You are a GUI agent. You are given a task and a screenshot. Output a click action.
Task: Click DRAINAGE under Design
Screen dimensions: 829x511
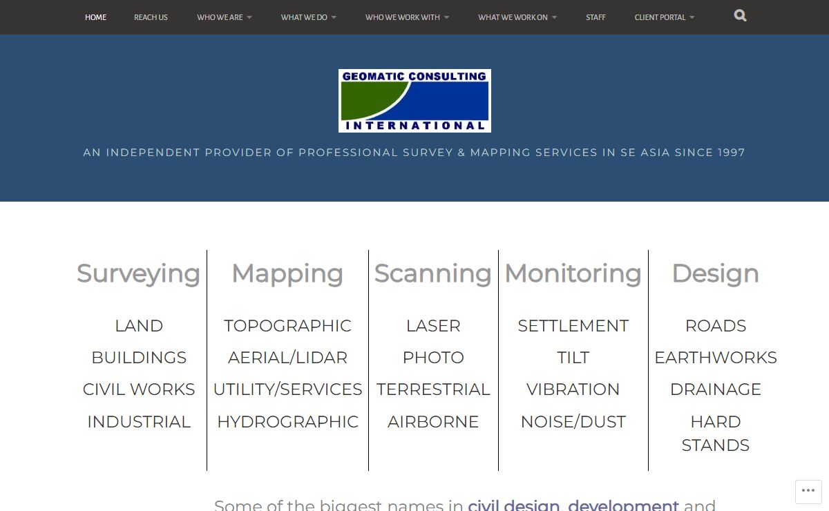coord(716,389)
